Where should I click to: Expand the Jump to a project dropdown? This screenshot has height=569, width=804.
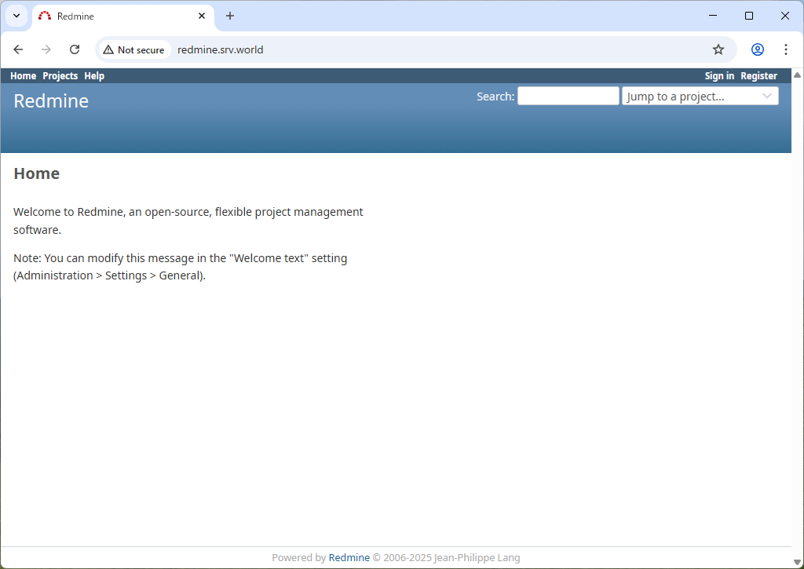[700, 96]
